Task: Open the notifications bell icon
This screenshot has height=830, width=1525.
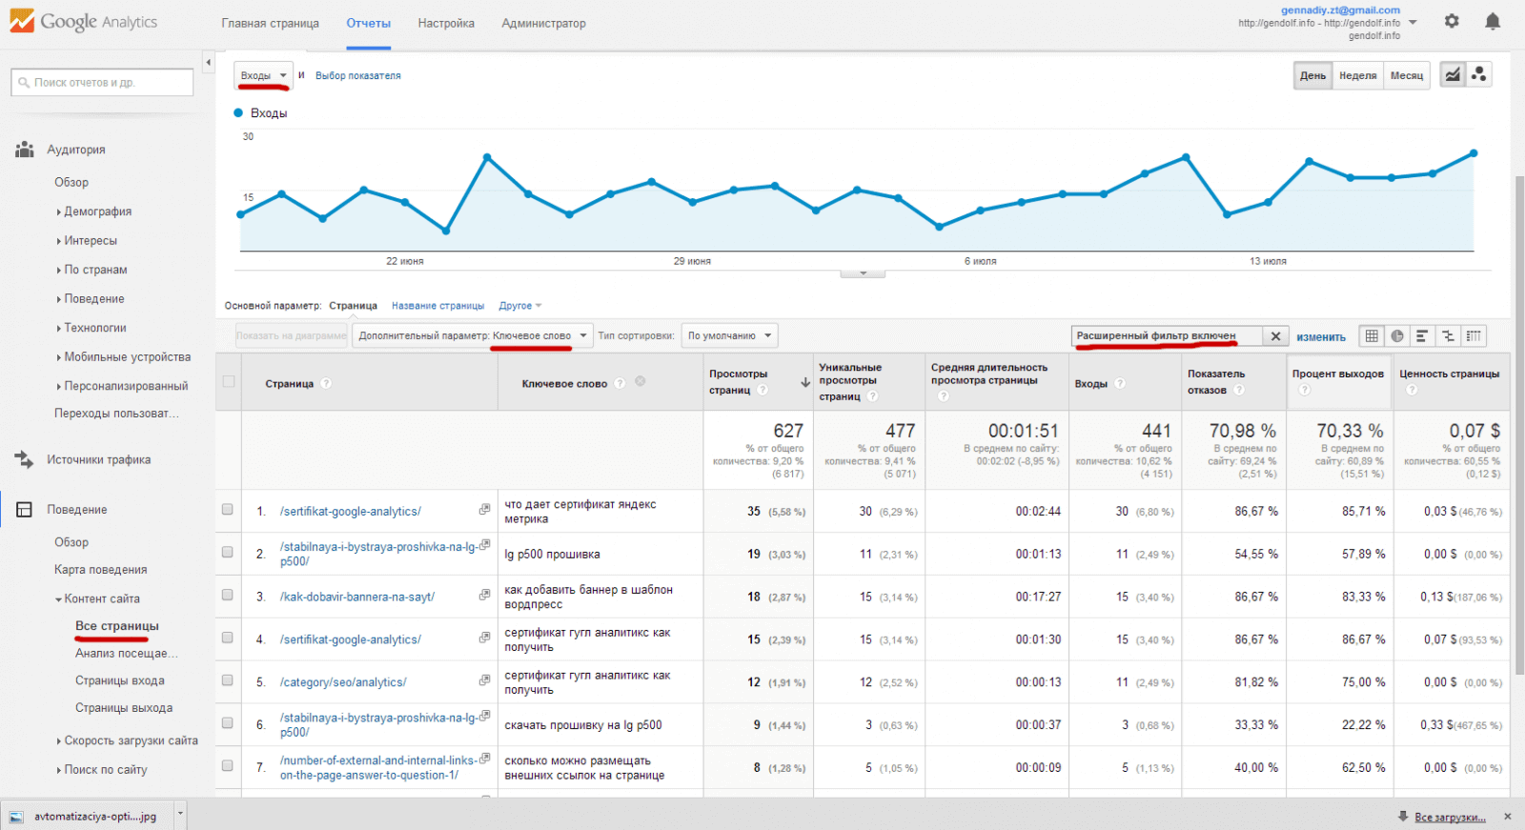Action: coord(1493,22)
